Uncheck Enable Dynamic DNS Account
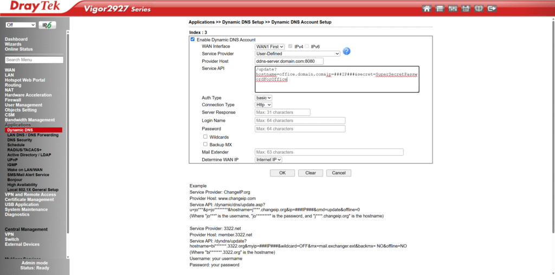This screenshot has height=275, width=555. tap(192, 40)
